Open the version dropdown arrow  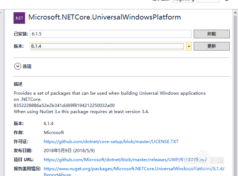coord(189,46)
